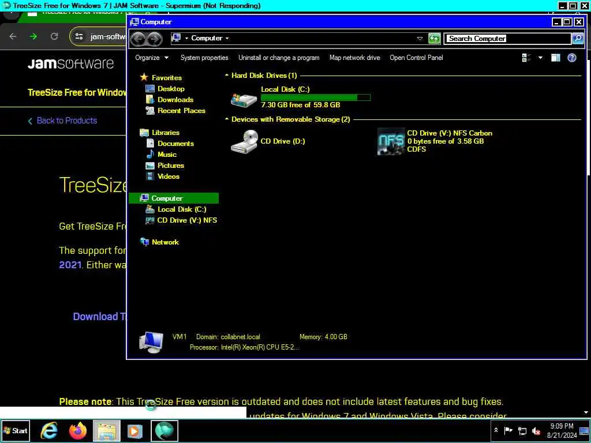Collapse Hard Disk Drives group
591x443 pixels.
click(227, 76)
